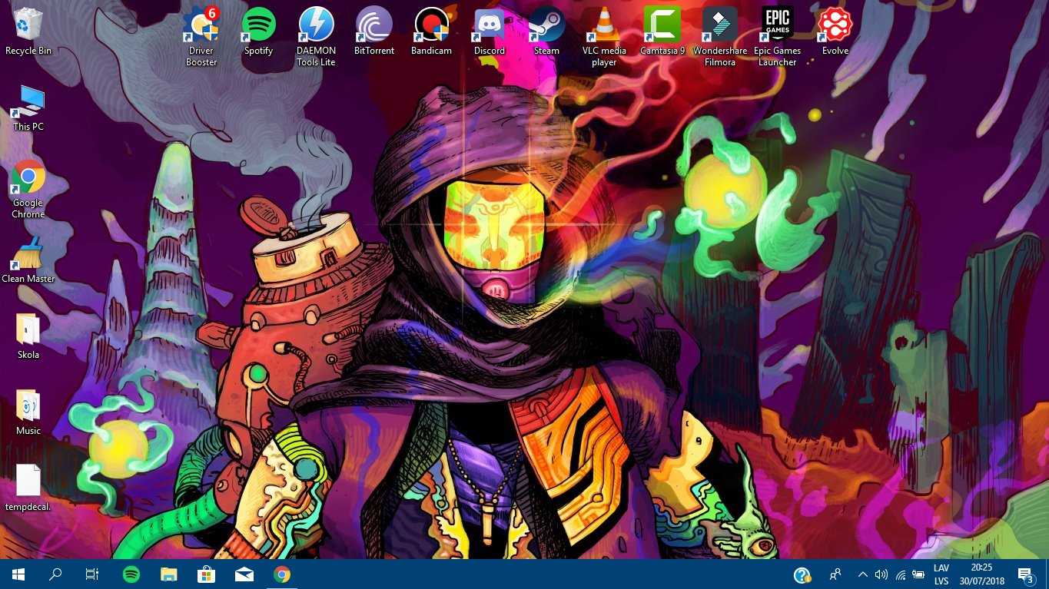Open Action Center with 3 notifications
Image resolution: width=1049 pixels, height=589 pixels.
tap(1025, 574)
